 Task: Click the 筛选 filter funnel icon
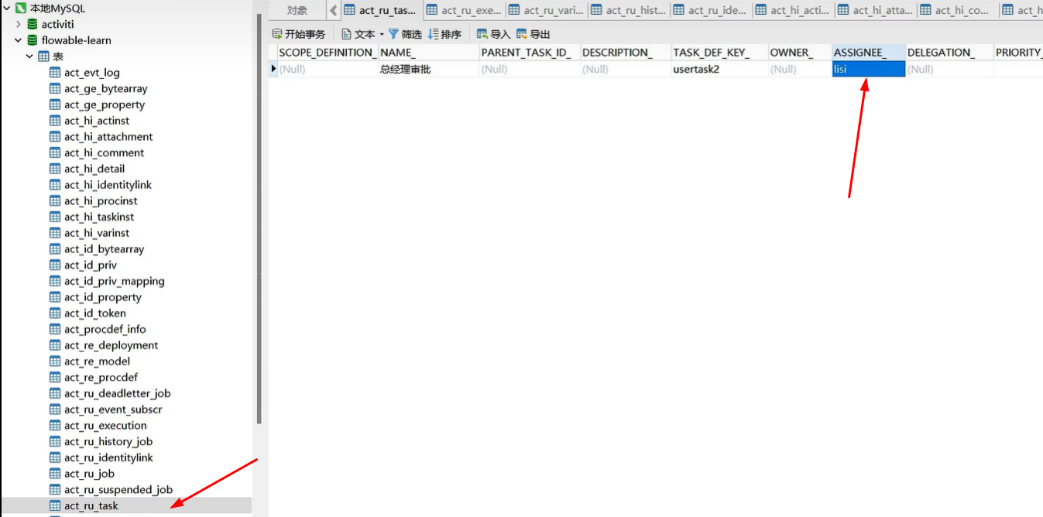[x=393, y=34]
